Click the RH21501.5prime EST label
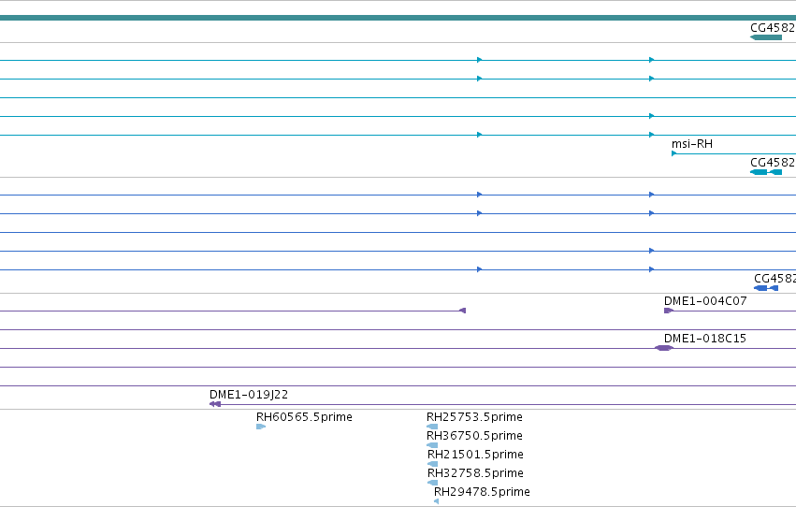 pyautogui.click(x=475, y=455)
